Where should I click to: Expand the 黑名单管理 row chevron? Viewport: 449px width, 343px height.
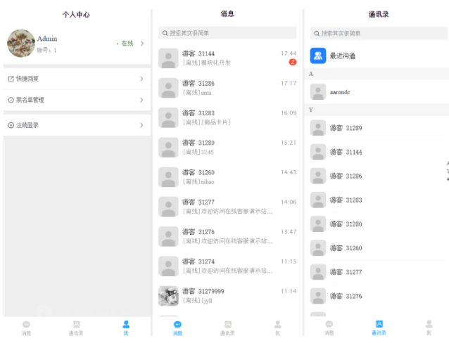click(141, 100)
